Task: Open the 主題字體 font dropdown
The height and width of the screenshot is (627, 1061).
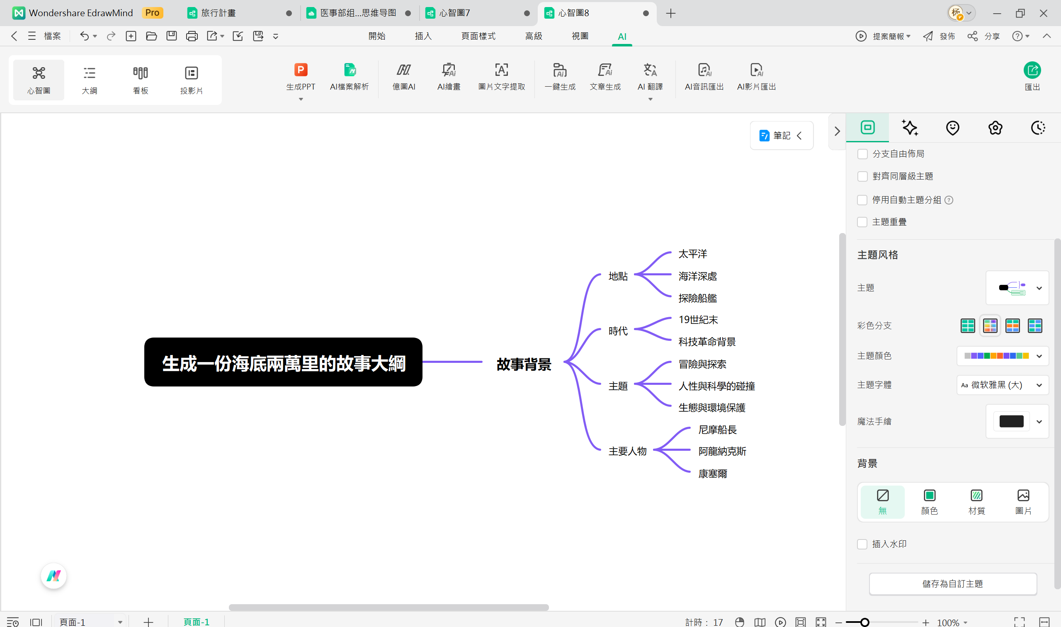Action: point(1001,385)
